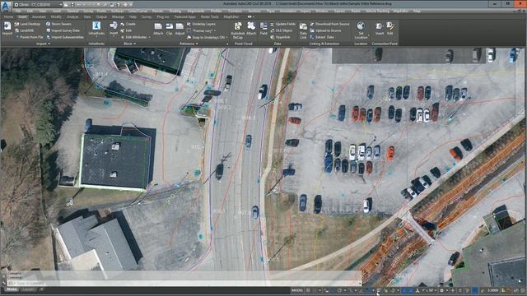Click Underlay Layers

(201, 24)
